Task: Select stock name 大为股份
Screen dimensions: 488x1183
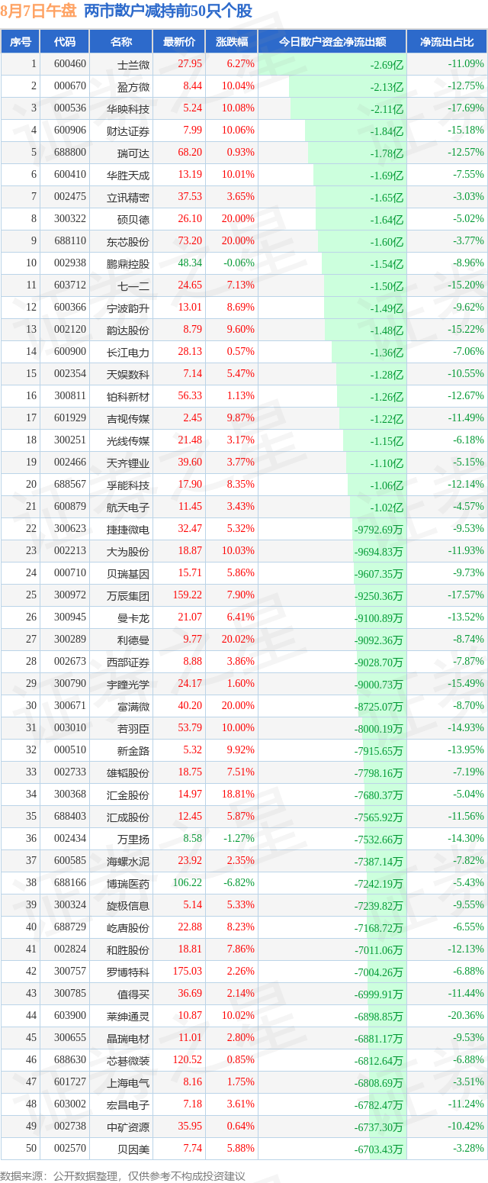Action: (128, 551)
